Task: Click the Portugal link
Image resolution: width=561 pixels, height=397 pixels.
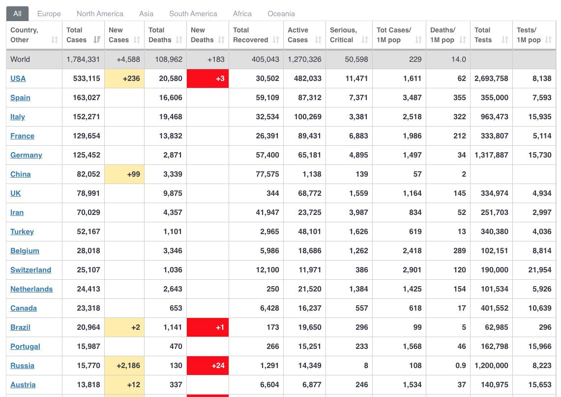Action: click(25, 346)
